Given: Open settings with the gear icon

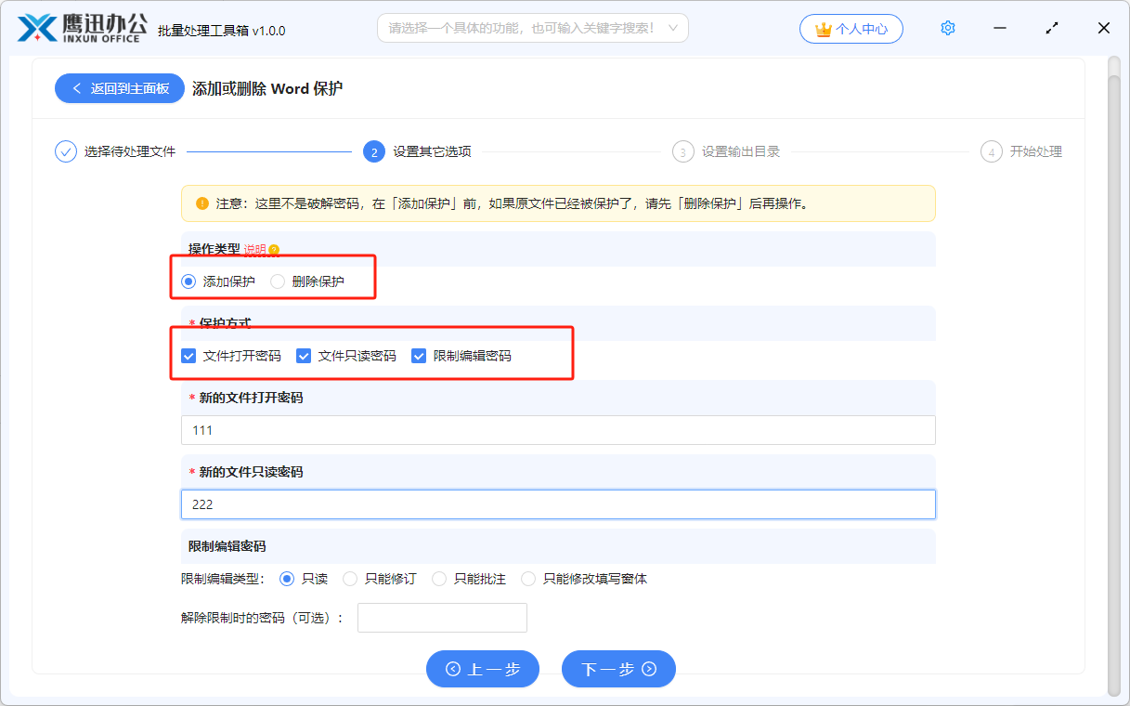Looking at the screenshot, I should [x=947, y=27].
